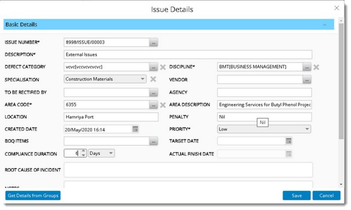Clear the Area Code value
351x210 pixels.
pos(163,105)
